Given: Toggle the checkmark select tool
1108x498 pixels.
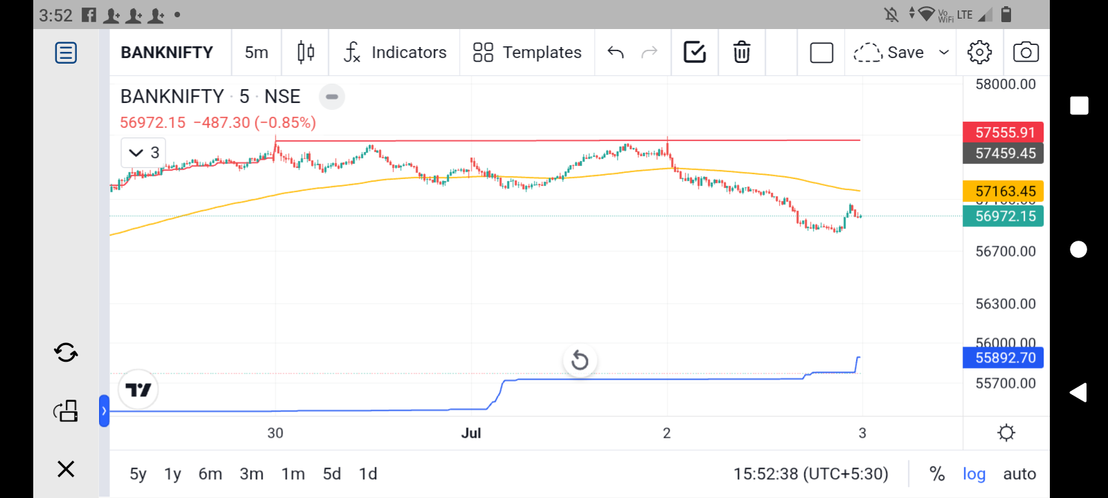Looking at the screenshot, I should tap(695, 53).
